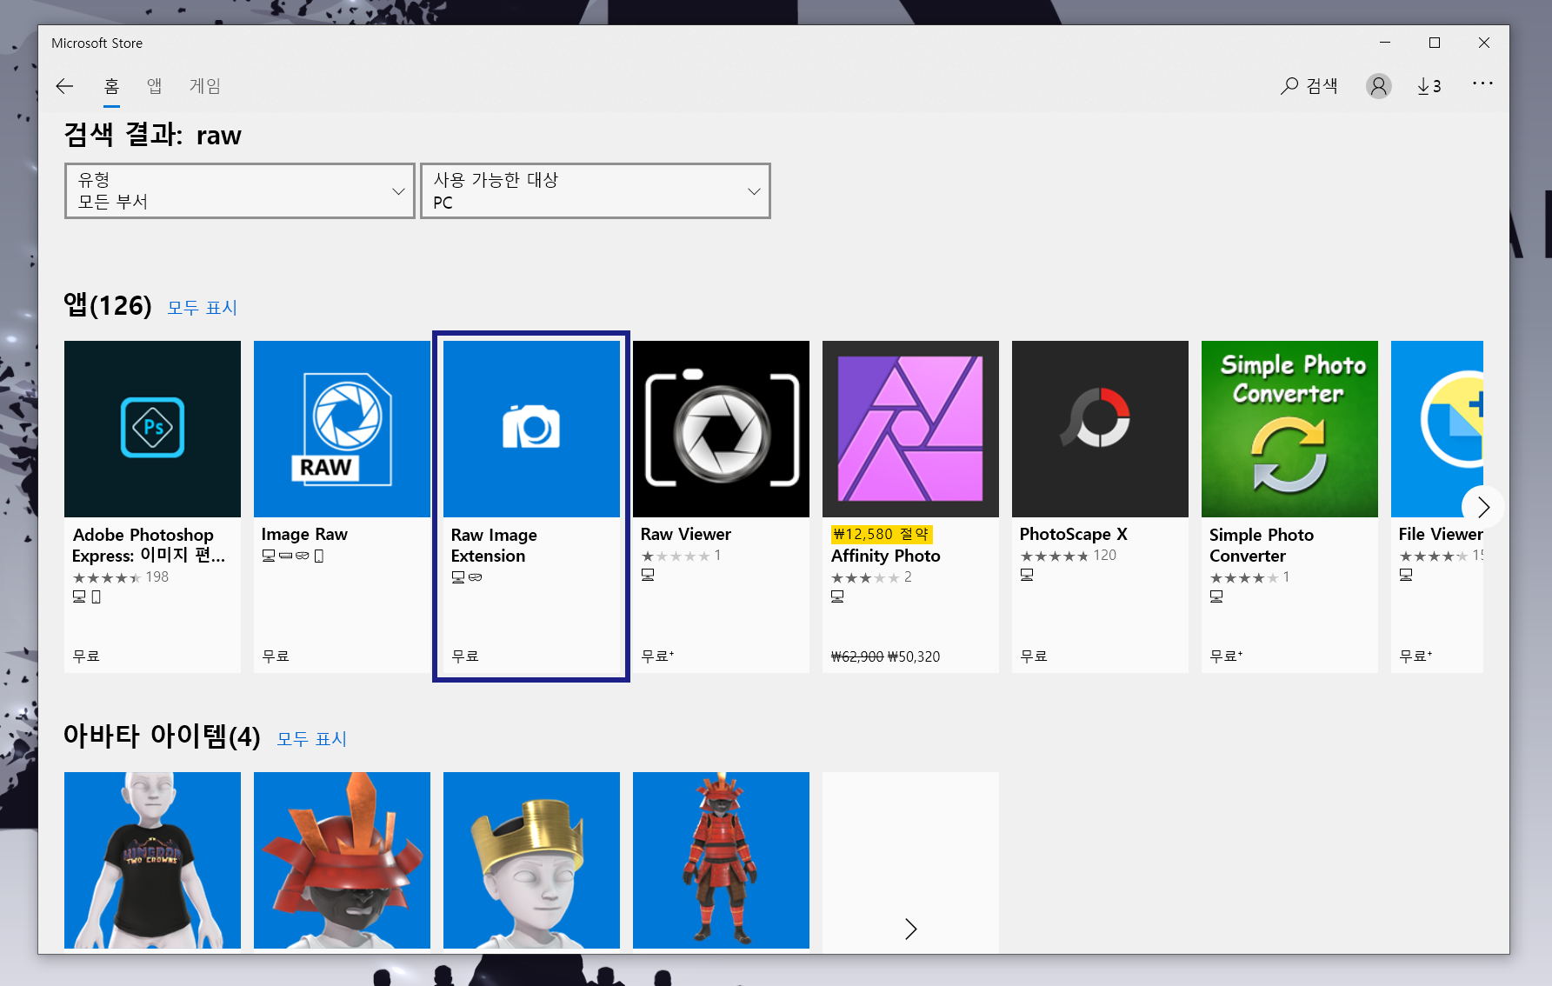1552x986 pixels.
Task: Switch to the 앱 tab
Action: coord(154,86)
